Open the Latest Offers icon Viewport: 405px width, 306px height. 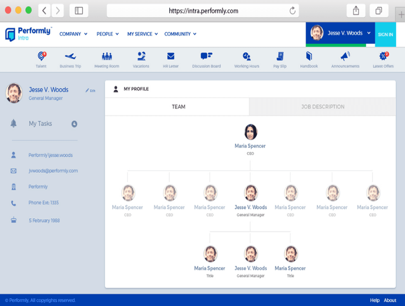pyautogui.click(x=383, y=57)
